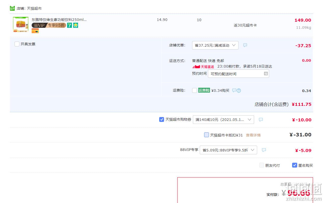Expand the 满140减10元 coupon dropdown
Image resolution: width=324 pixels, height=203 pixels.
[223, 120]
